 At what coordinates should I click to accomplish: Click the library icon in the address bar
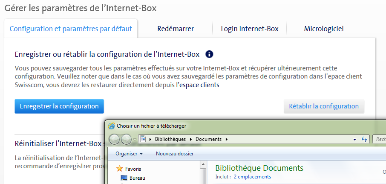tap(143, 139)
